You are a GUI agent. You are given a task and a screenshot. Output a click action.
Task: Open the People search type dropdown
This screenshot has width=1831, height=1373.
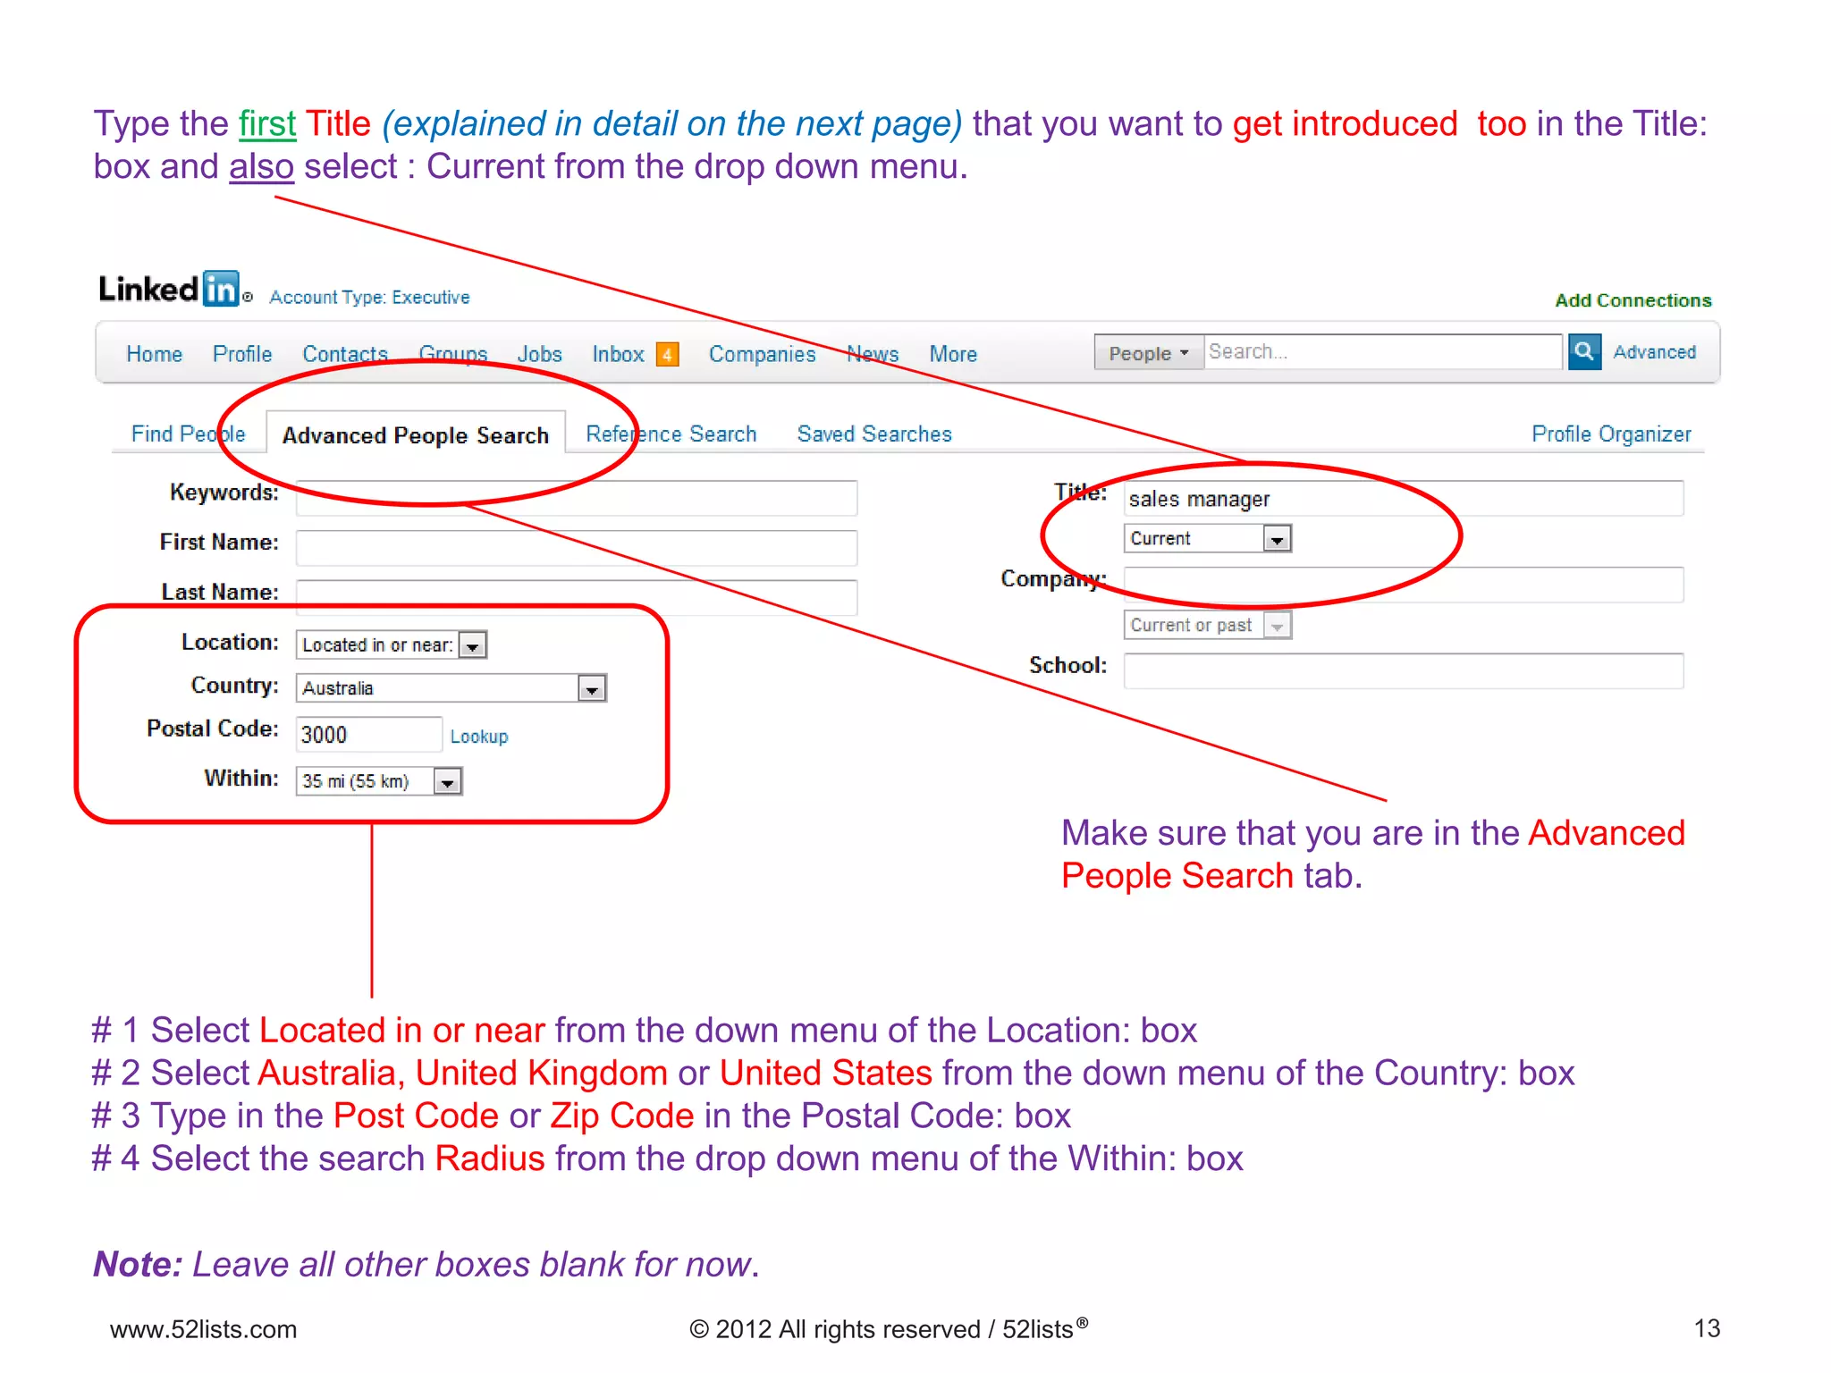click(x=1148, y=353)
